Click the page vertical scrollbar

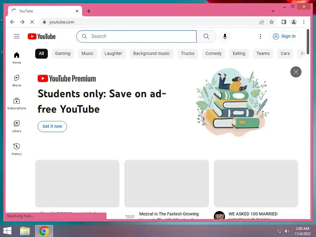point(308,42)
